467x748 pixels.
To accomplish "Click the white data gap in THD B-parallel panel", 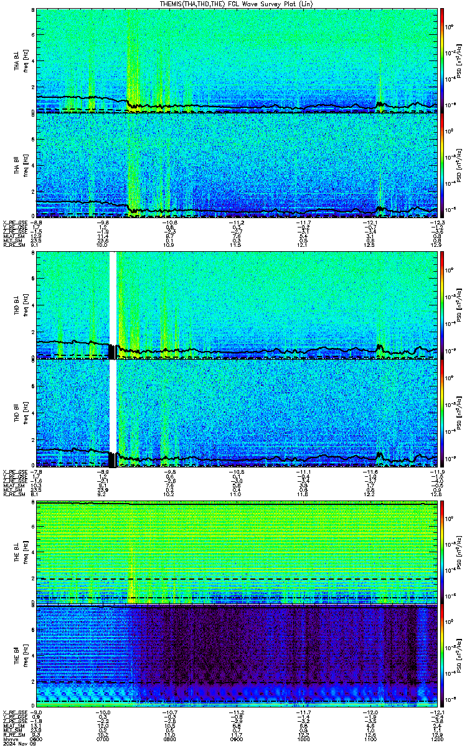I will pyautogui.click(x=113, y=405).
